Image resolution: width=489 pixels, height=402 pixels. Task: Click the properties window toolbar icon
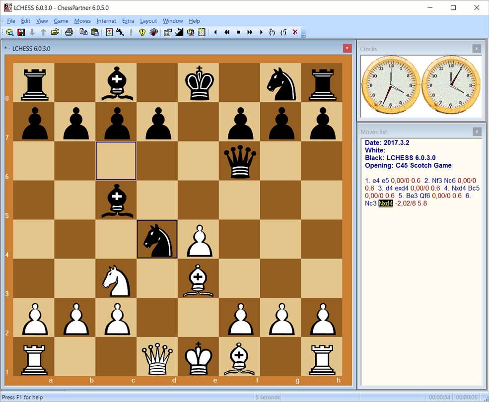point(168,32)
